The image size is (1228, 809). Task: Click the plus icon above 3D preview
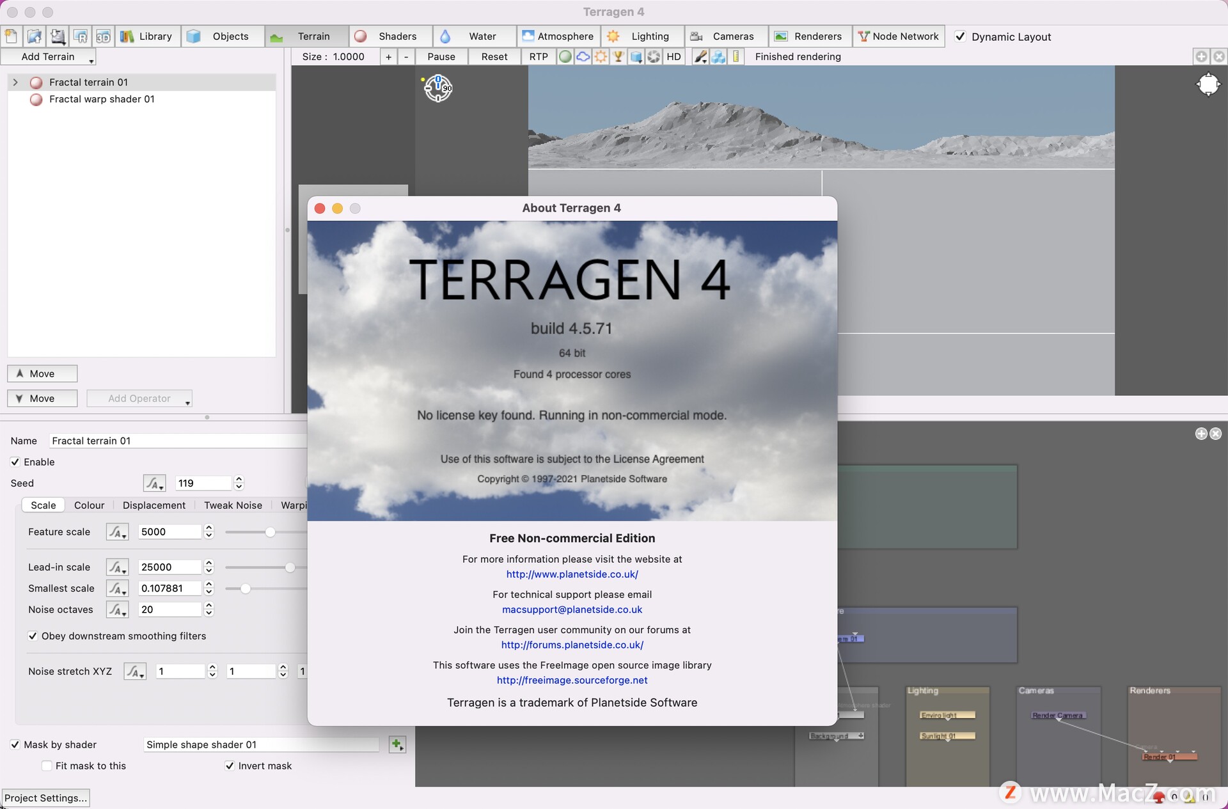pos(1201,57)
